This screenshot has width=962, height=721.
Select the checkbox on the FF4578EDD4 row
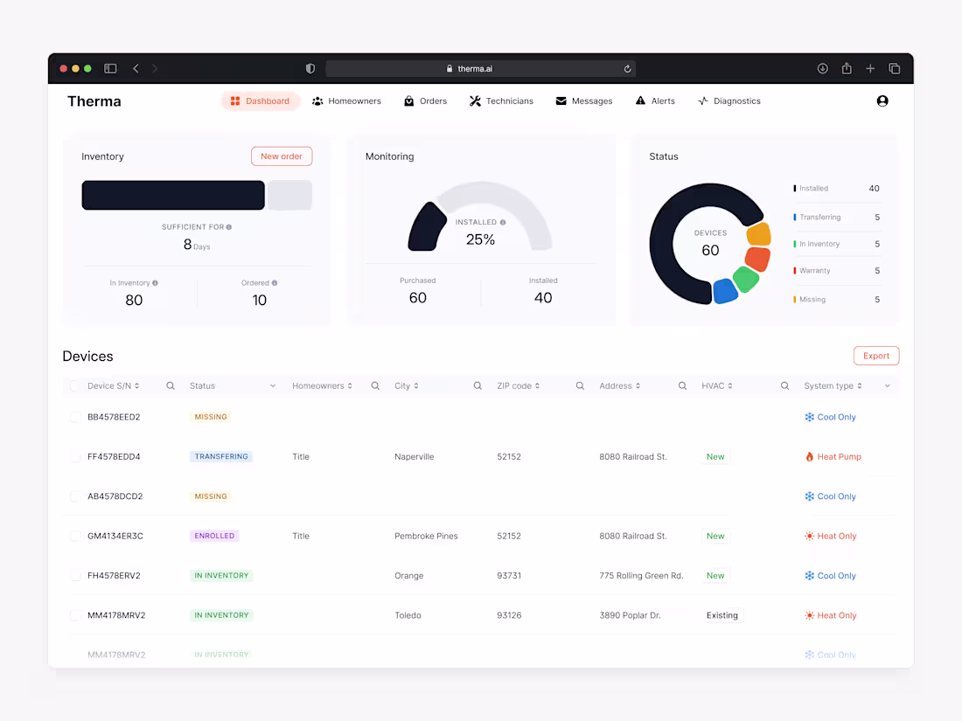[75, 456]
